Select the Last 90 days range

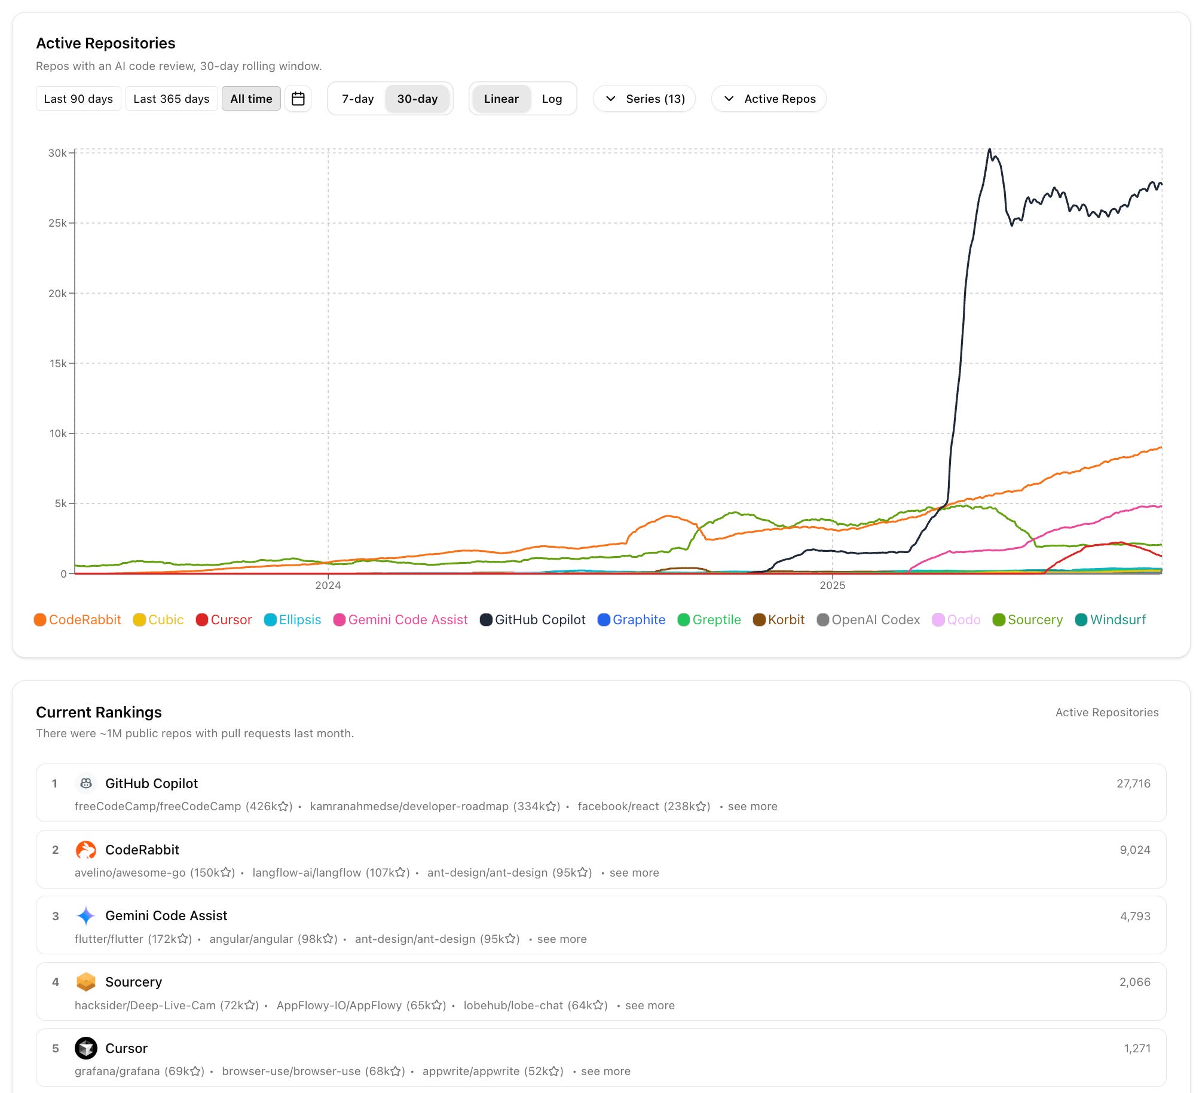tap(78, 99)
